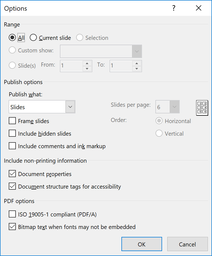Image resolution: width=212 pixels, height=256 pixels.
Task: Enable Include comments and ink markup
Action: [x=12, y=146]
